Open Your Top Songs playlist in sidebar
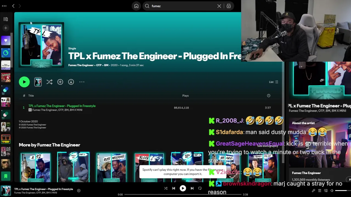Viewport: 351px width, 197px height. [x=5, y=65]
